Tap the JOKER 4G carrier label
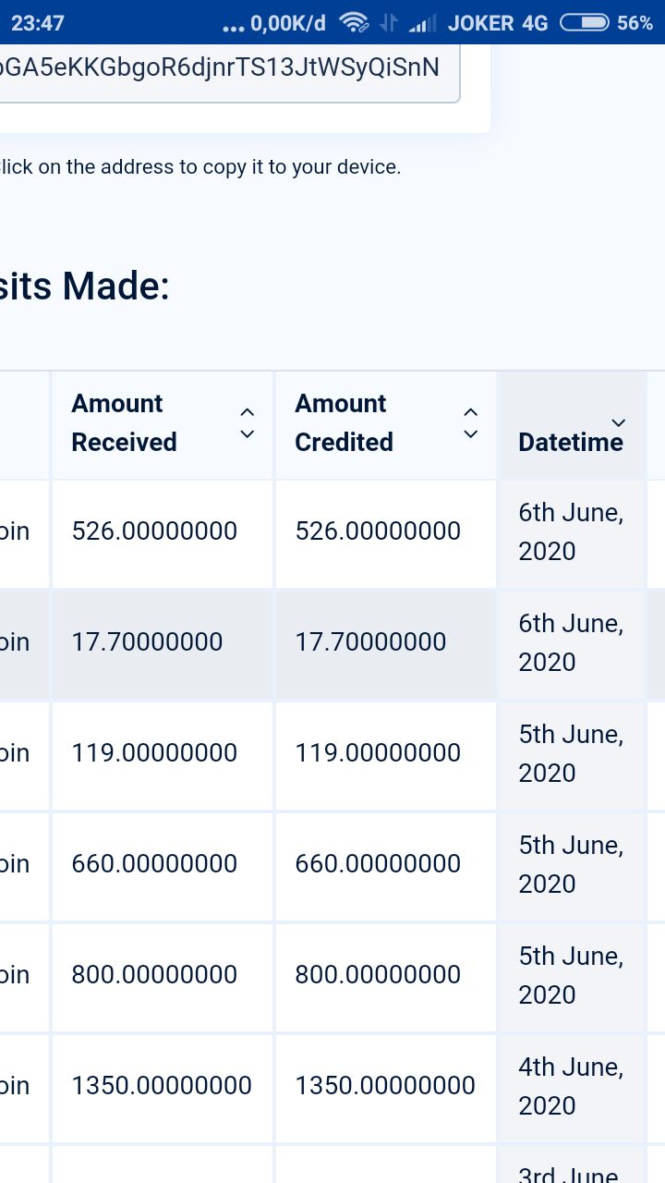The width and height of the screenshot is (665, 1183). click(x=498, y=24)
